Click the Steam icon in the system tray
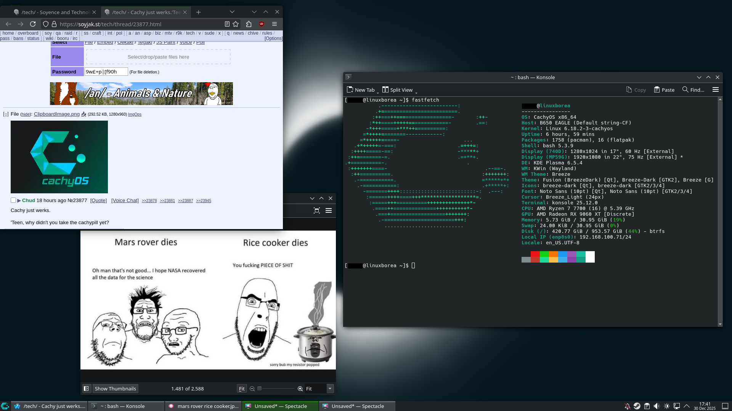 (x=637, y=406)
